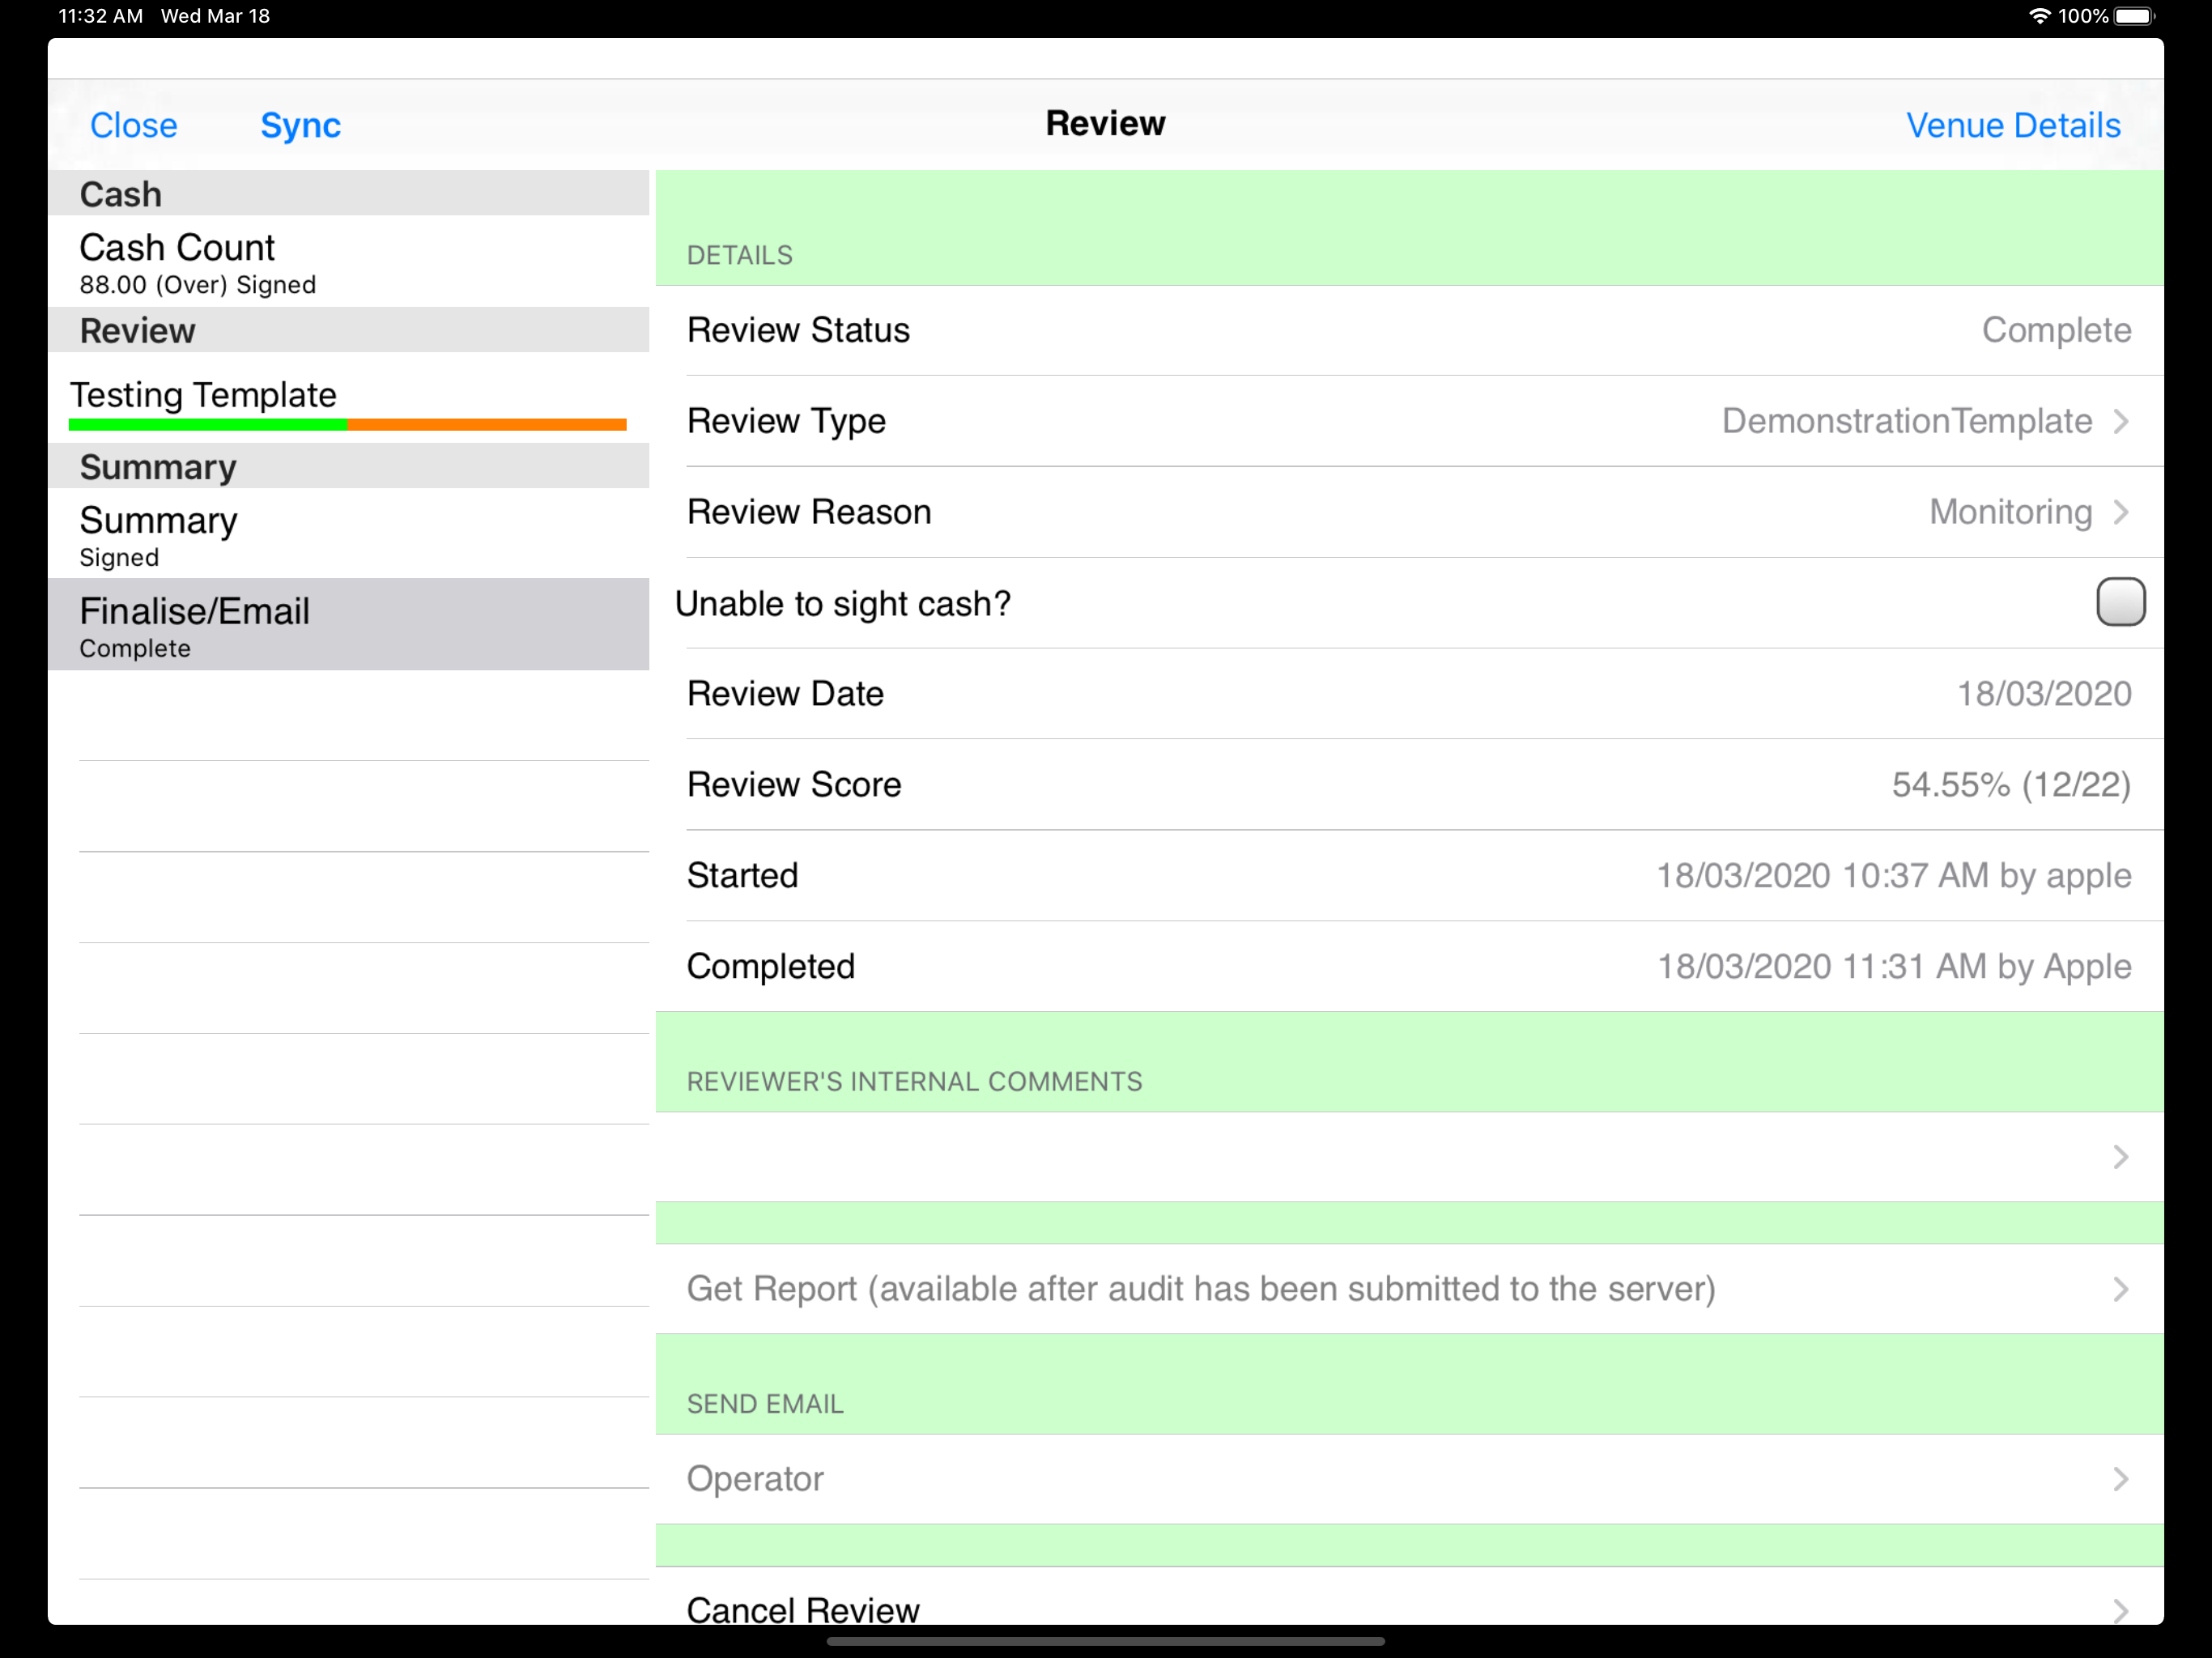Click the 88.00 (Over) Signed subtitle
Screen dimensions: 2212x1658
pyautogui.click(x=198, y=285)
